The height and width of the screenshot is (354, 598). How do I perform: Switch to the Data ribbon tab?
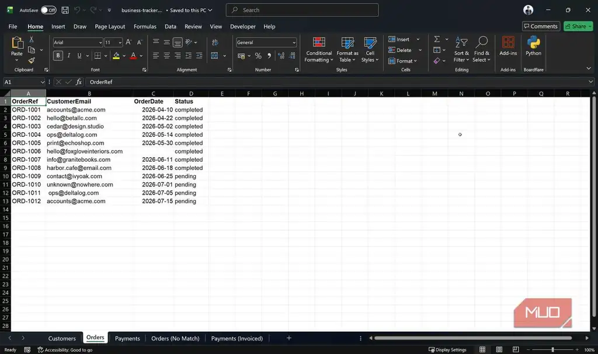(x=171, y=26)
